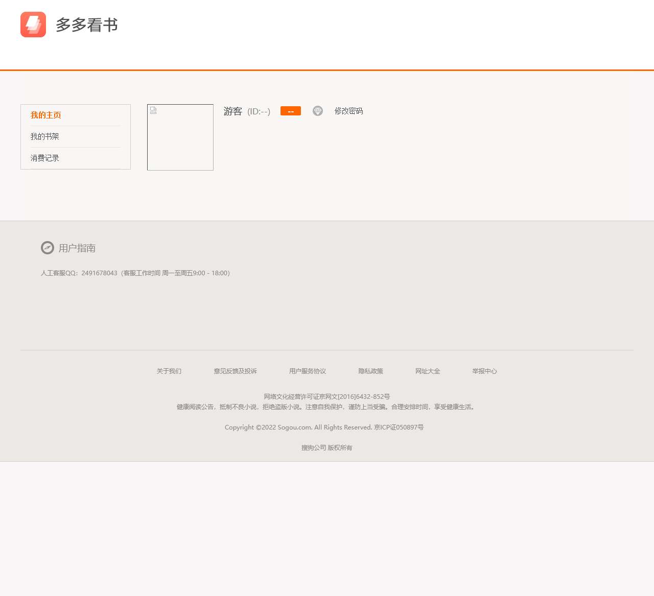This screenshot has height=596, width=654.
Task: Open 网址大全 from the footer
Action: pos(428,371)
